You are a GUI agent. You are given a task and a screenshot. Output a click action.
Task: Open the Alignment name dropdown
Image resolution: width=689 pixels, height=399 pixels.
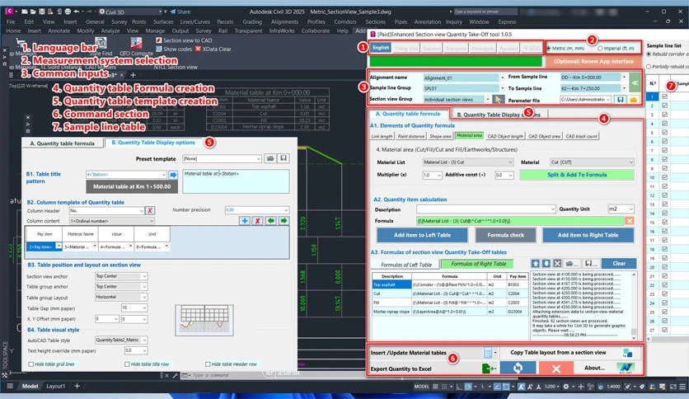(502, 77)
